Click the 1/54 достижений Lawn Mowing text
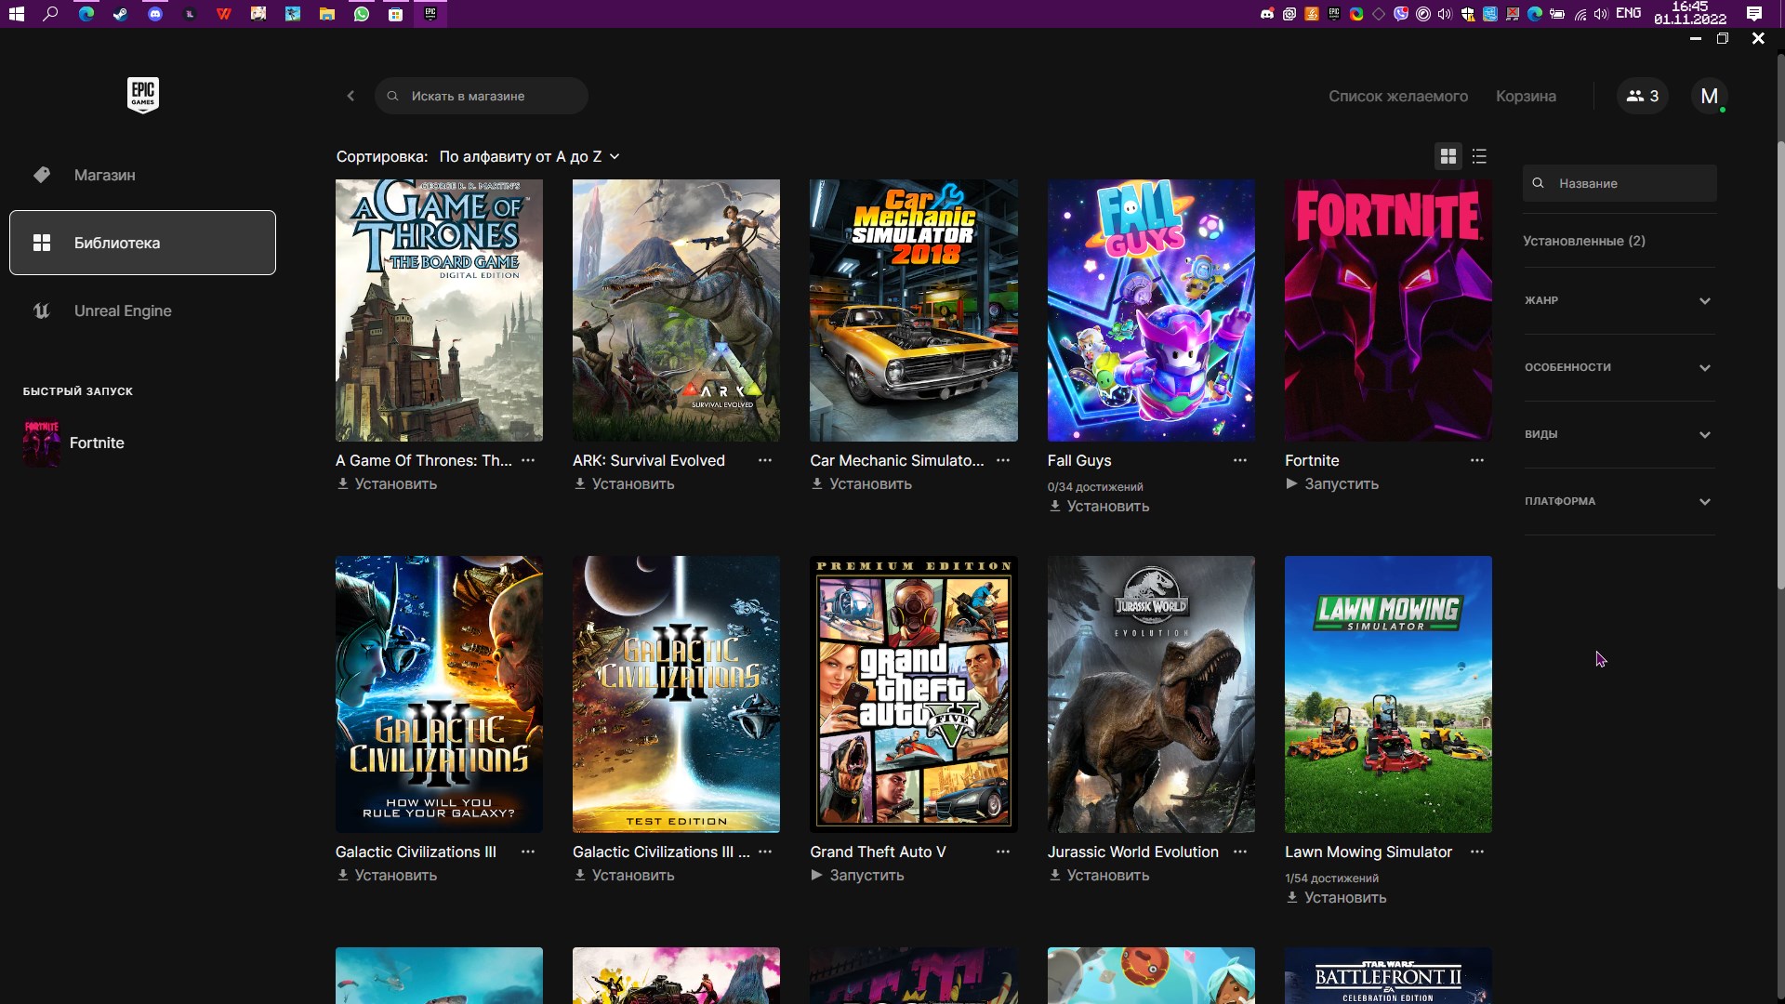Viewport: 1785px width, 1004px height. [x=1331, y=878]
